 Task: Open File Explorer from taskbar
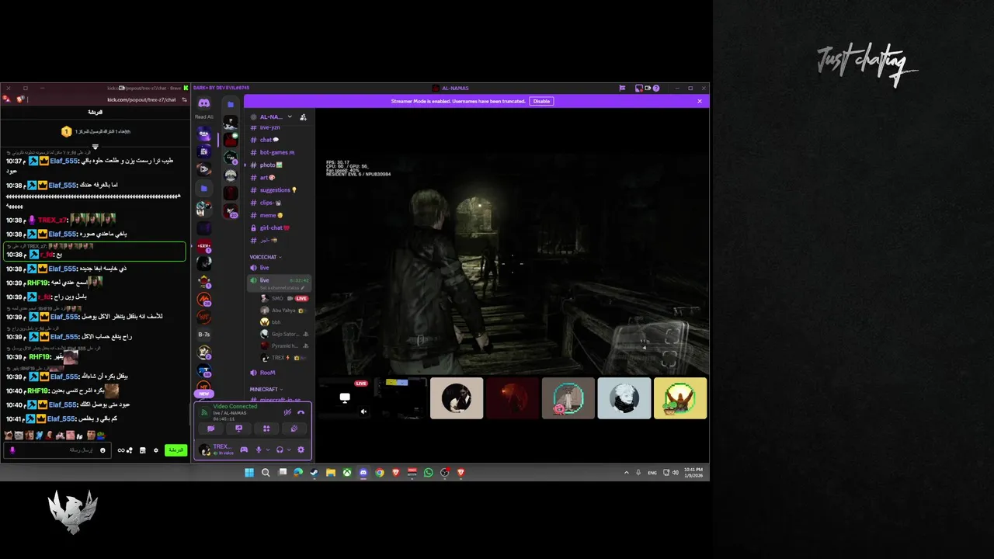[x=330, y=472]
